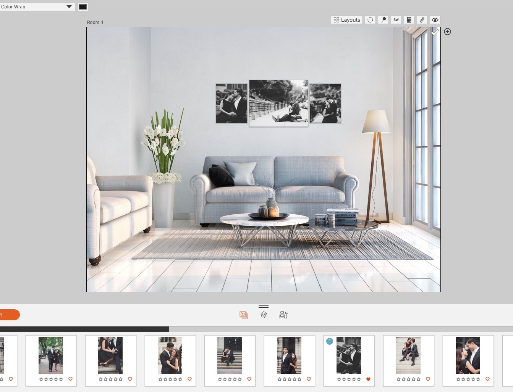
Task: Click the pushpin icon above the room
Action: pyautogui.click(x=383, y=20)
